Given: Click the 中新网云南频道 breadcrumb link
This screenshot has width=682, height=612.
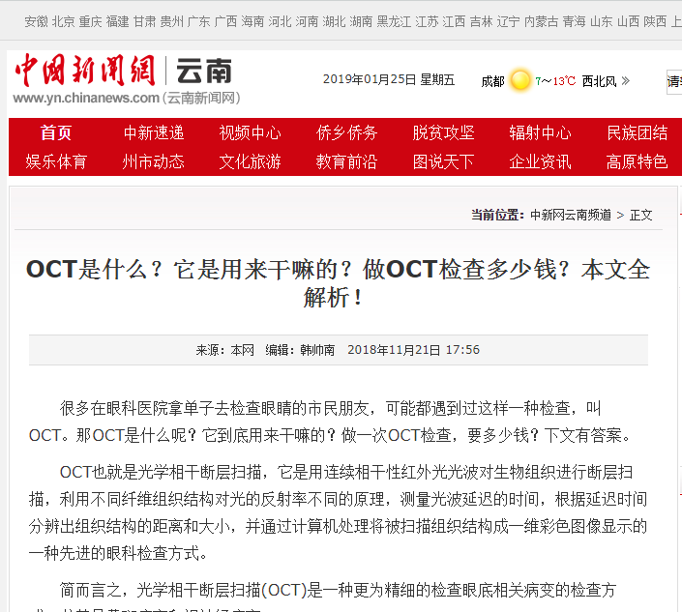Looking at the screenshot, I should click(x=570, y=215).
